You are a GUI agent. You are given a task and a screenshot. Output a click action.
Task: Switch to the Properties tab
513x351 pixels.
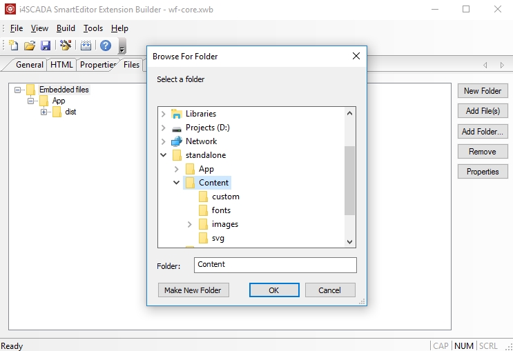98,65
